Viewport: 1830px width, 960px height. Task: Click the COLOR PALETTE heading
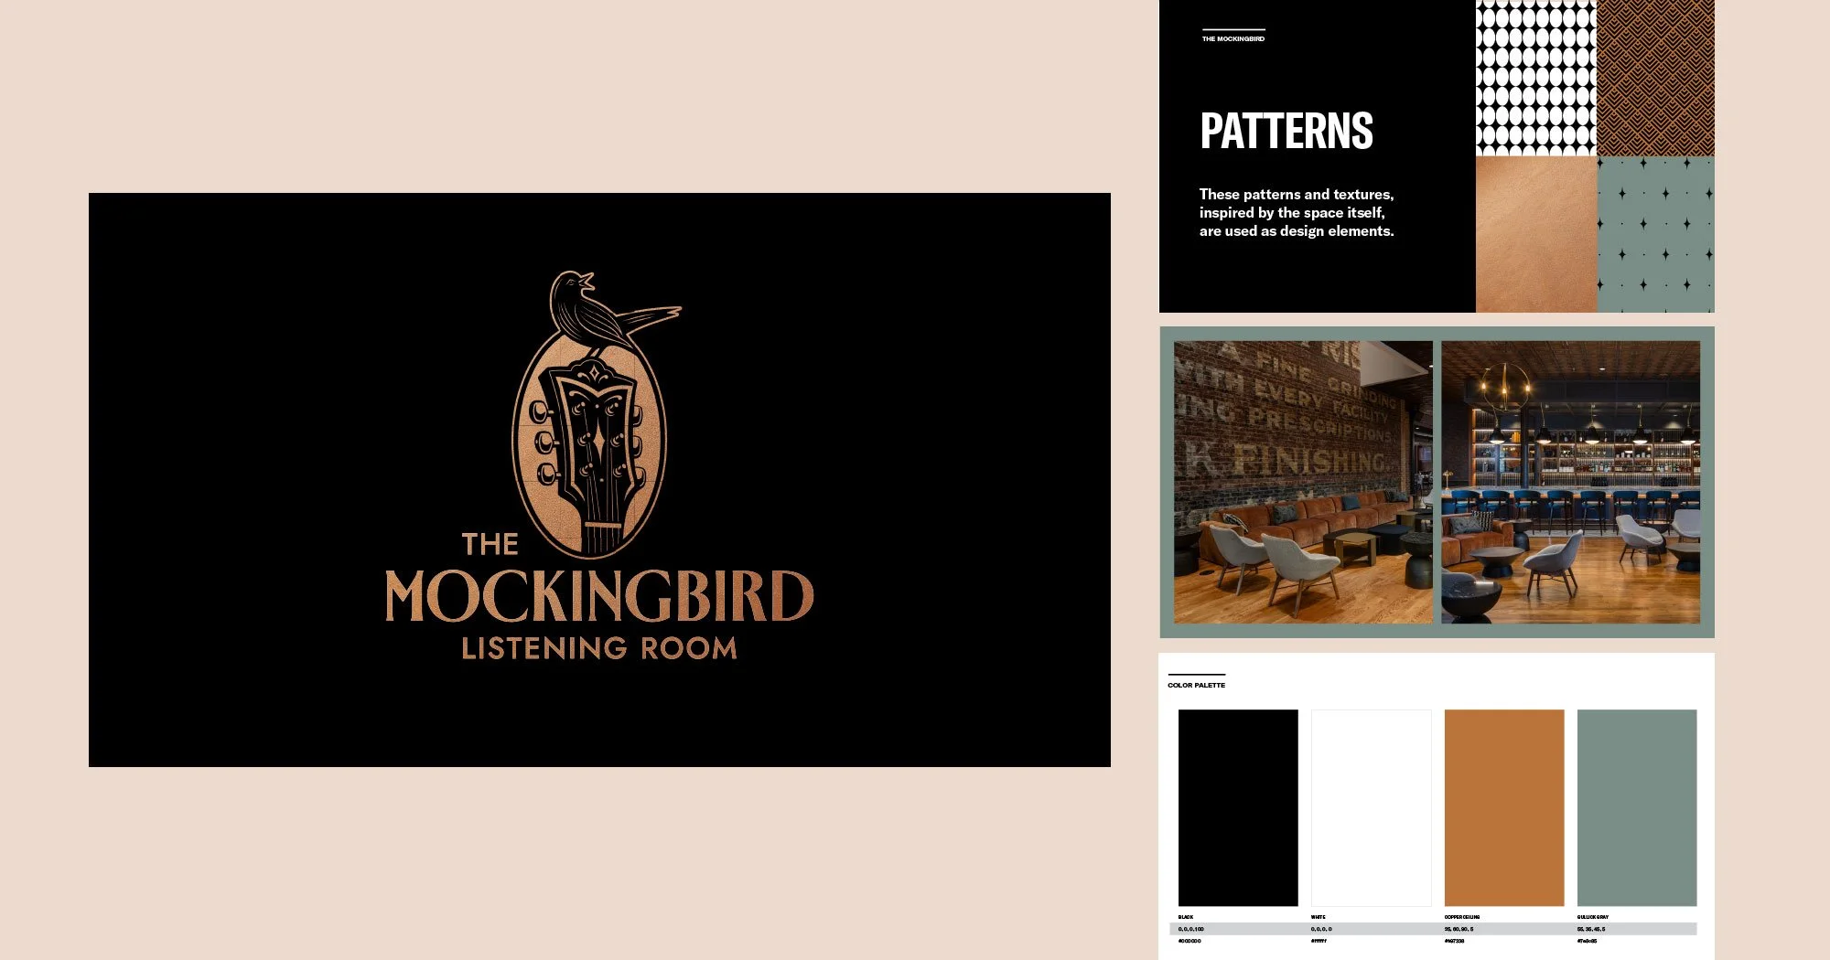point(1196,685)
